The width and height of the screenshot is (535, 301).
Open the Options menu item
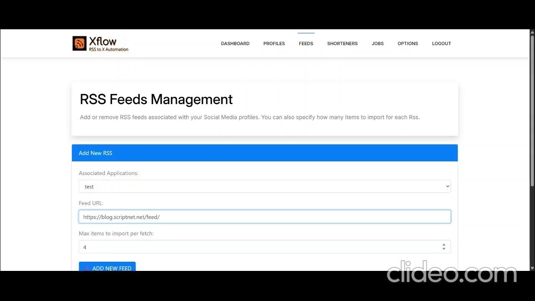point(408,43)
